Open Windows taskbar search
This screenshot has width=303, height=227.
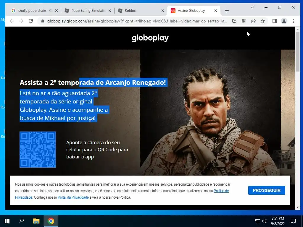pyautogui.click(x=21, y=221)
